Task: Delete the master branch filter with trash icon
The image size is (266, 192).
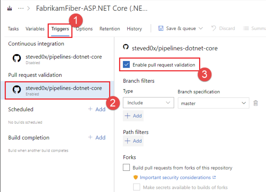Action: (x=256, y=103)
